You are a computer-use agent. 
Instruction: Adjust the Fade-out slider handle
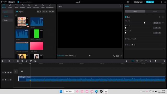[x=126, y=33]
